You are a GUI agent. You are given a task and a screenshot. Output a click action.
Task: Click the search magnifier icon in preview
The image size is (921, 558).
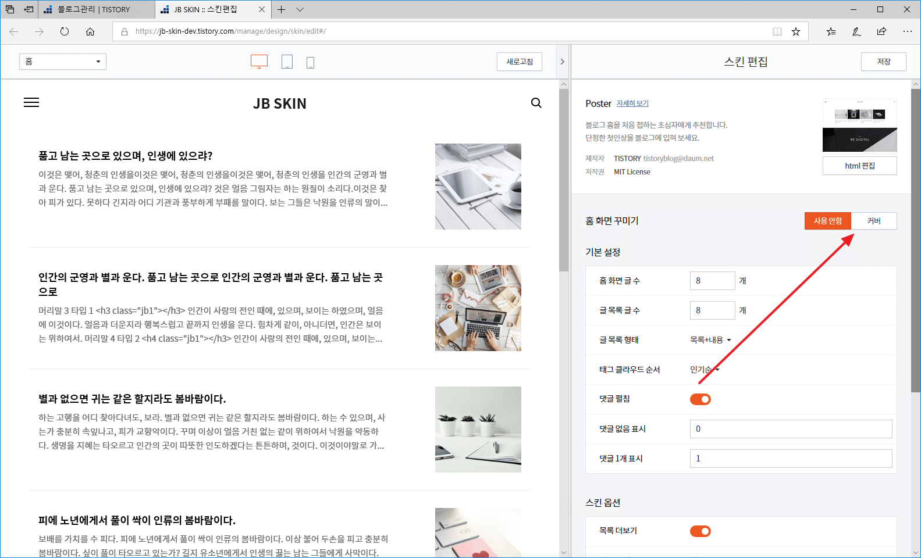[x=536, y=103]
